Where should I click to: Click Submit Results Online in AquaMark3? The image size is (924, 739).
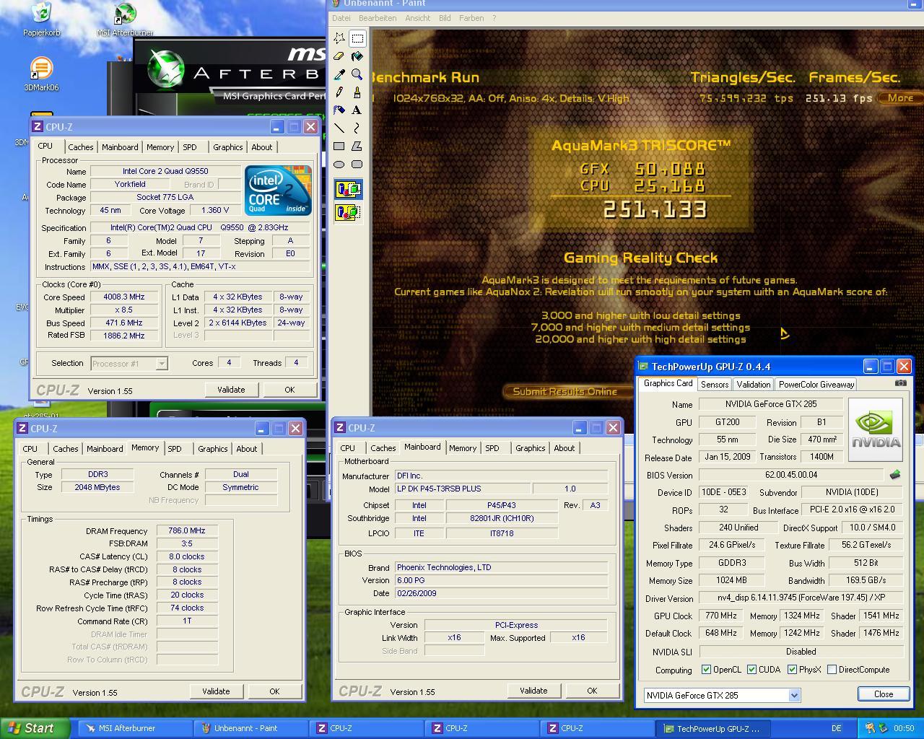(x=565, y=391)
